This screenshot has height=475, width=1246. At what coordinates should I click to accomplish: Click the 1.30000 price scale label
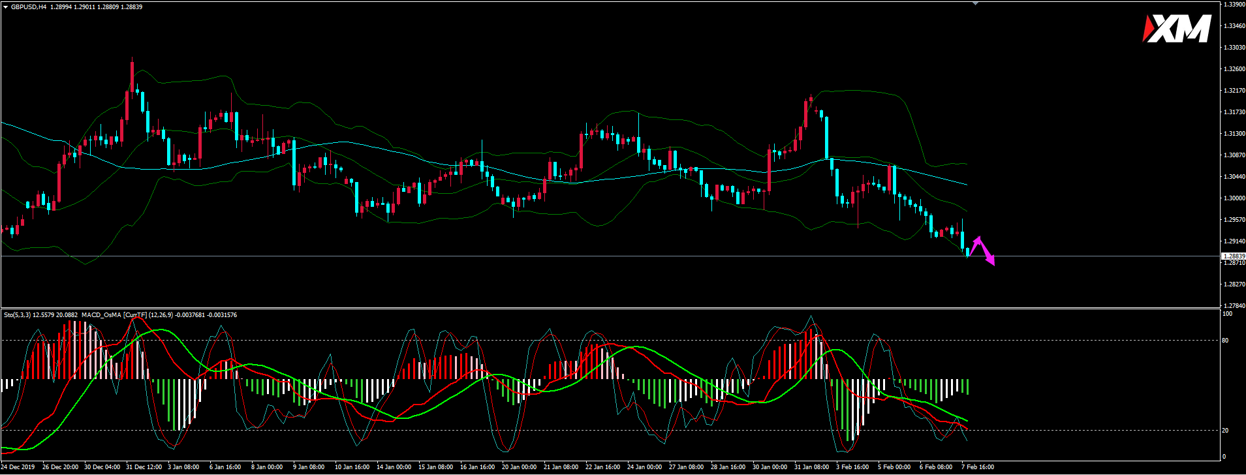point(1233,198)
